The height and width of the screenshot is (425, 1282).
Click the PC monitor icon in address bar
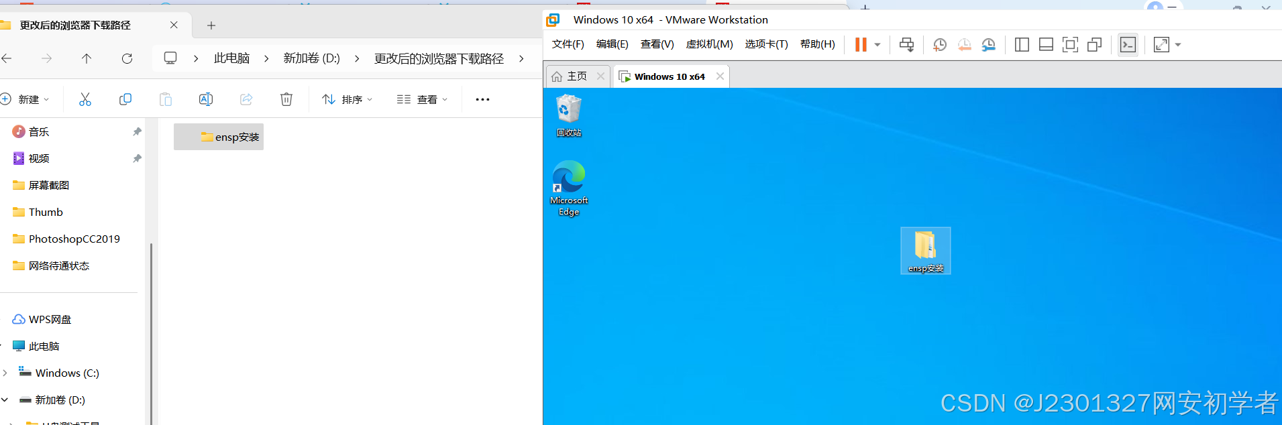170,58
